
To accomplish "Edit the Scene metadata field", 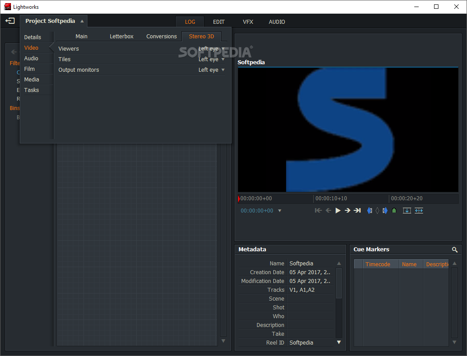I will pos(311,299).
